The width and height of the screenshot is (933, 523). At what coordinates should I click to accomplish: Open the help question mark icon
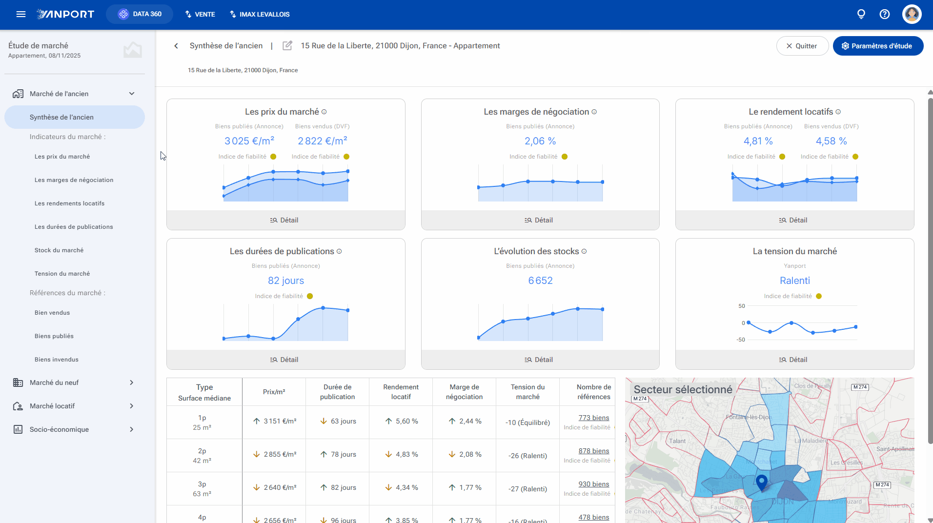click(x=885, y=14)
